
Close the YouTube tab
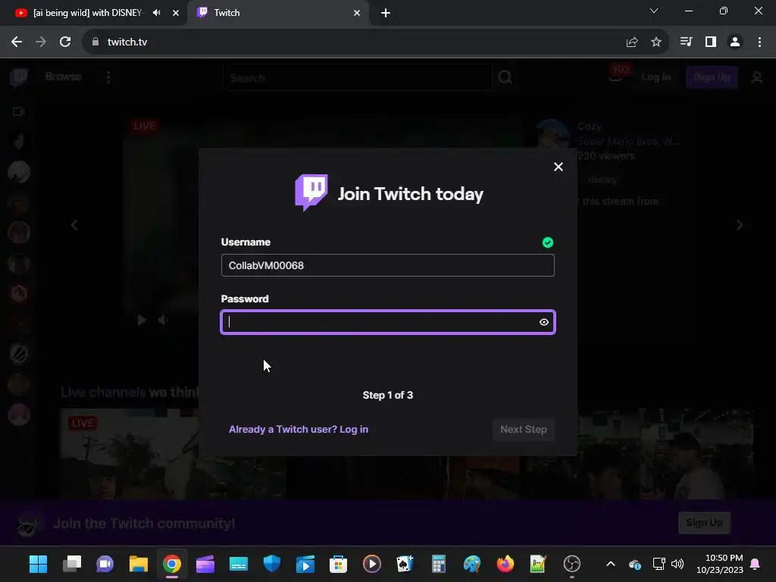(x=176, y=13)
